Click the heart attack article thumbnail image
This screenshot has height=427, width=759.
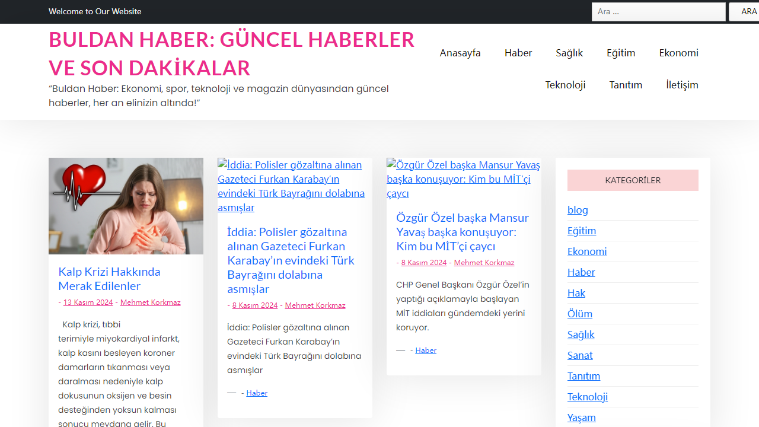[x=126, y=205]
